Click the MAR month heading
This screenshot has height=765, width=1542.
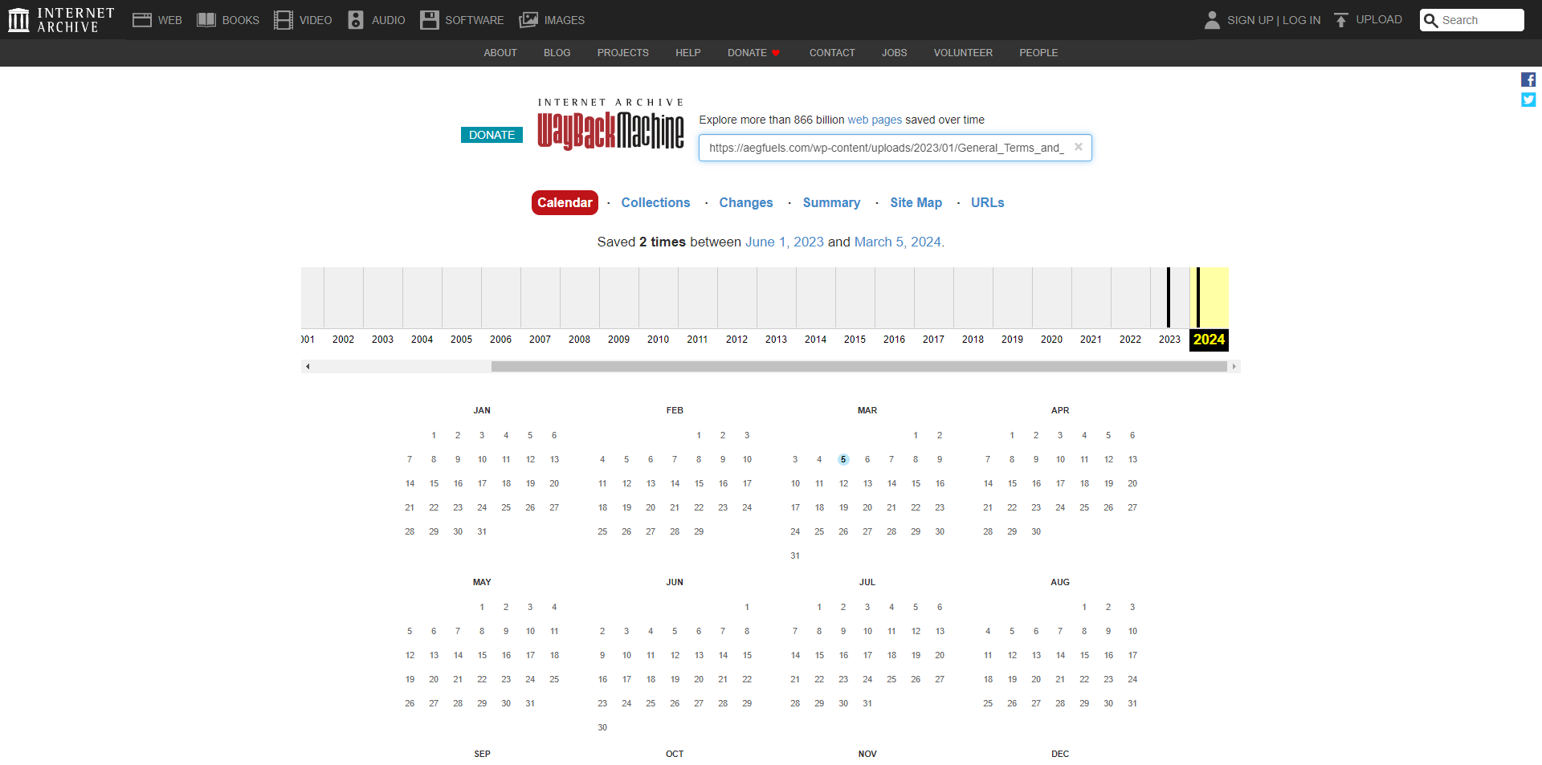pyautogui.click(x=867, y=410)
